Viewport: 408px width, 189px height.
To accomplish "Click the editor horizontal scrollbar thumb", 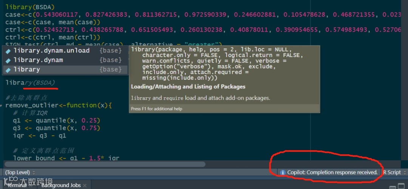I will (x=105, y=164).
